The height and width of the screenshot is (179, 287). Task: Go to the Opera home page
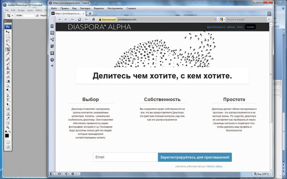point(94,19)
